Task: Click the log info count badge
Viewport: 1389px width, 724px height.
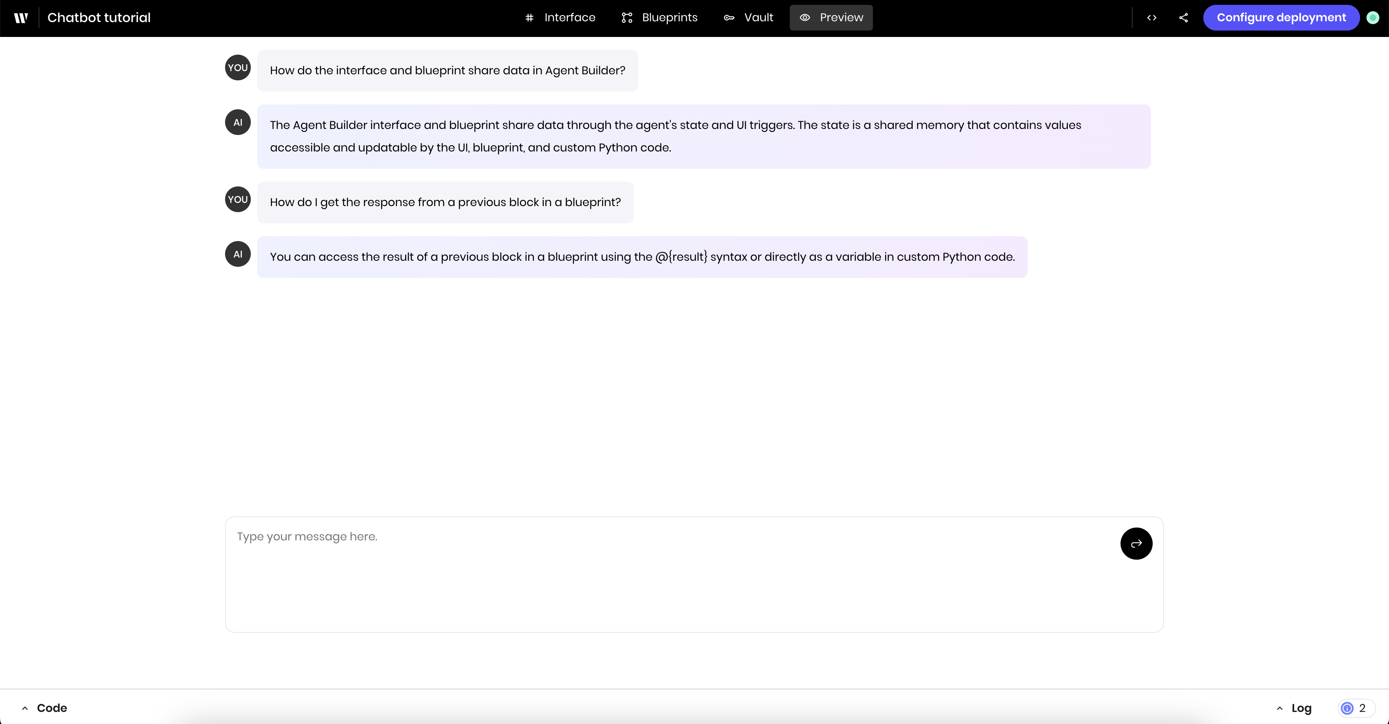Action: pos(1356,708)
